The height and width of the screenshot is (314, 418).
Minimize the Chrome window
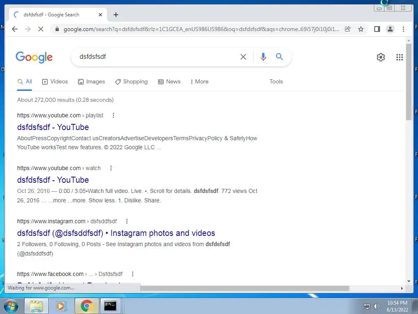pos(379,8)
